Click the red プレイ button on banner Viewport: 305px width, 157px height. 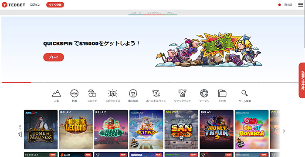pos(54,57)
